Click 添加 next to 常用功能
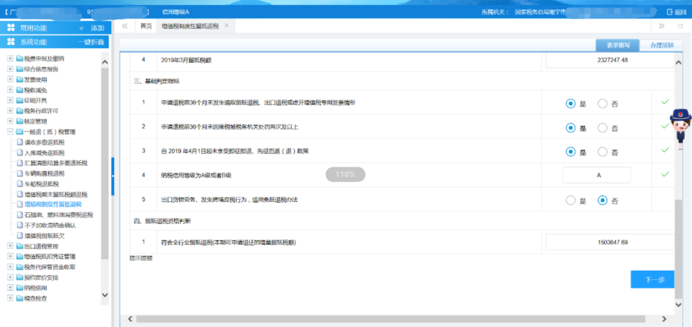The image size is (692, 327). pyautogui.click(x=97, y=28)
